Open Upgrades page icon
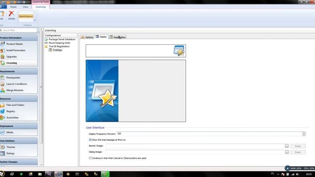 (x=2, y=57)
